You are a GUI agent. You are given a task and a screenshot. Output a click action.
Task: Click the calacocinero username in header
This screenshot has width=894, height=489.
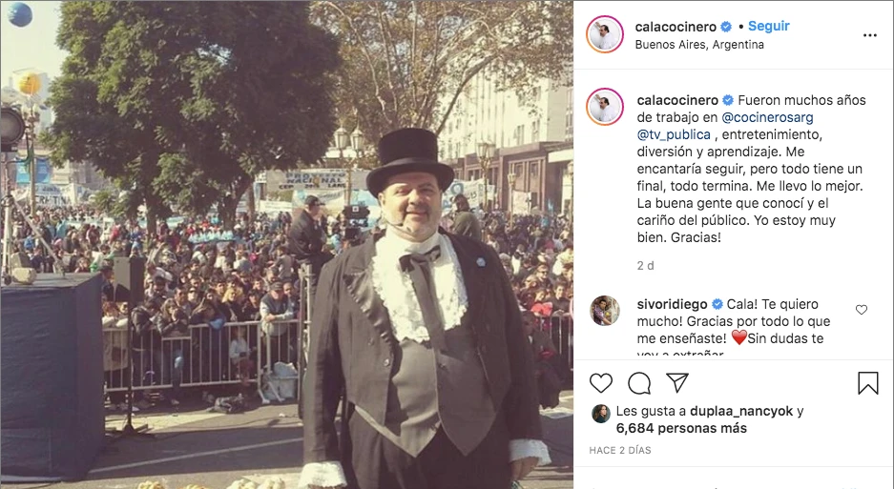676,27
